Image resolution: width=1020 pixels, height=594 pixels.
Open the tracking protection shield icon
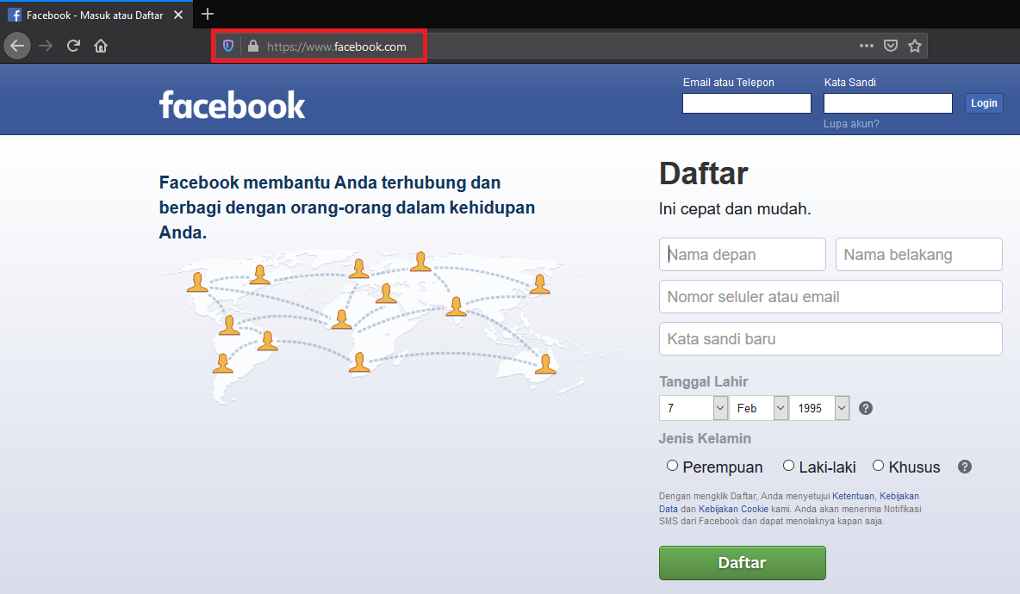click(228, 46)
